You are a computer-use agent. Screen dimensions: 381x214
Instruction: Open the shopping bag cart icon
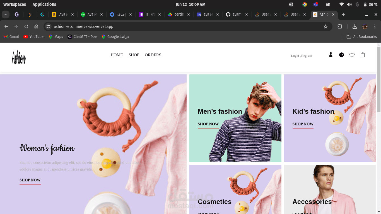363,55
